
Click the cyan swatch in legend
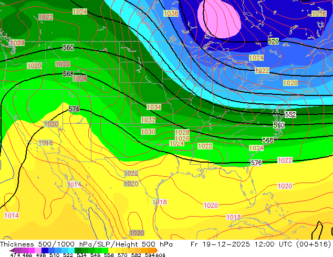[x=71, y=250]
